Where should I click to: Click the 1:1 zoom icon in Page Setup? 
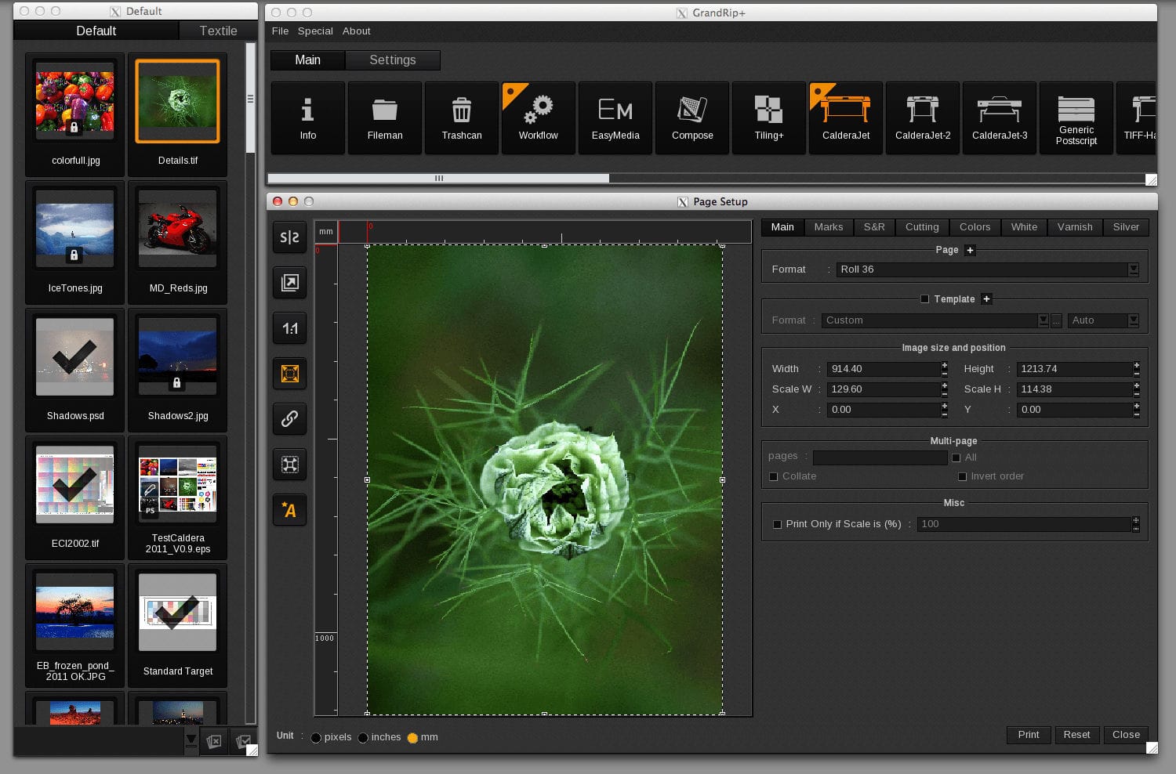289,328
